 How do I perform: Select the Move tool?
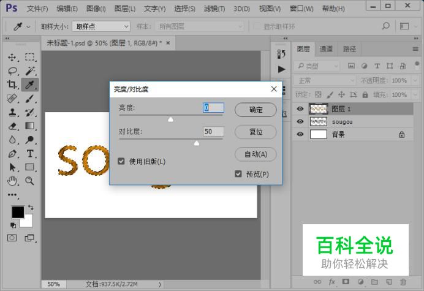[12, 57]
